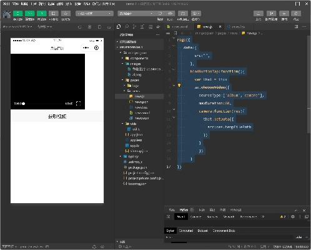The width and height of the screenshot is (311, 250).
Task: Fold the bindButtonTap function line chevron
Action: (174, 69)
